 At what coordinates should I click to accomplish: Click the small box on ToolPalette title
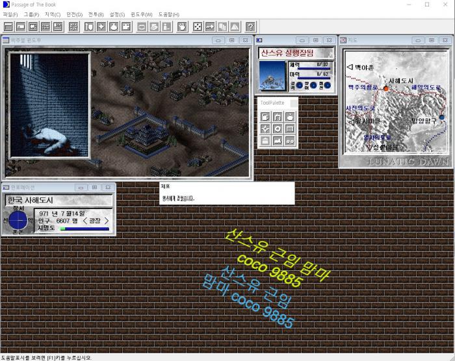click(x=294, y=103)
